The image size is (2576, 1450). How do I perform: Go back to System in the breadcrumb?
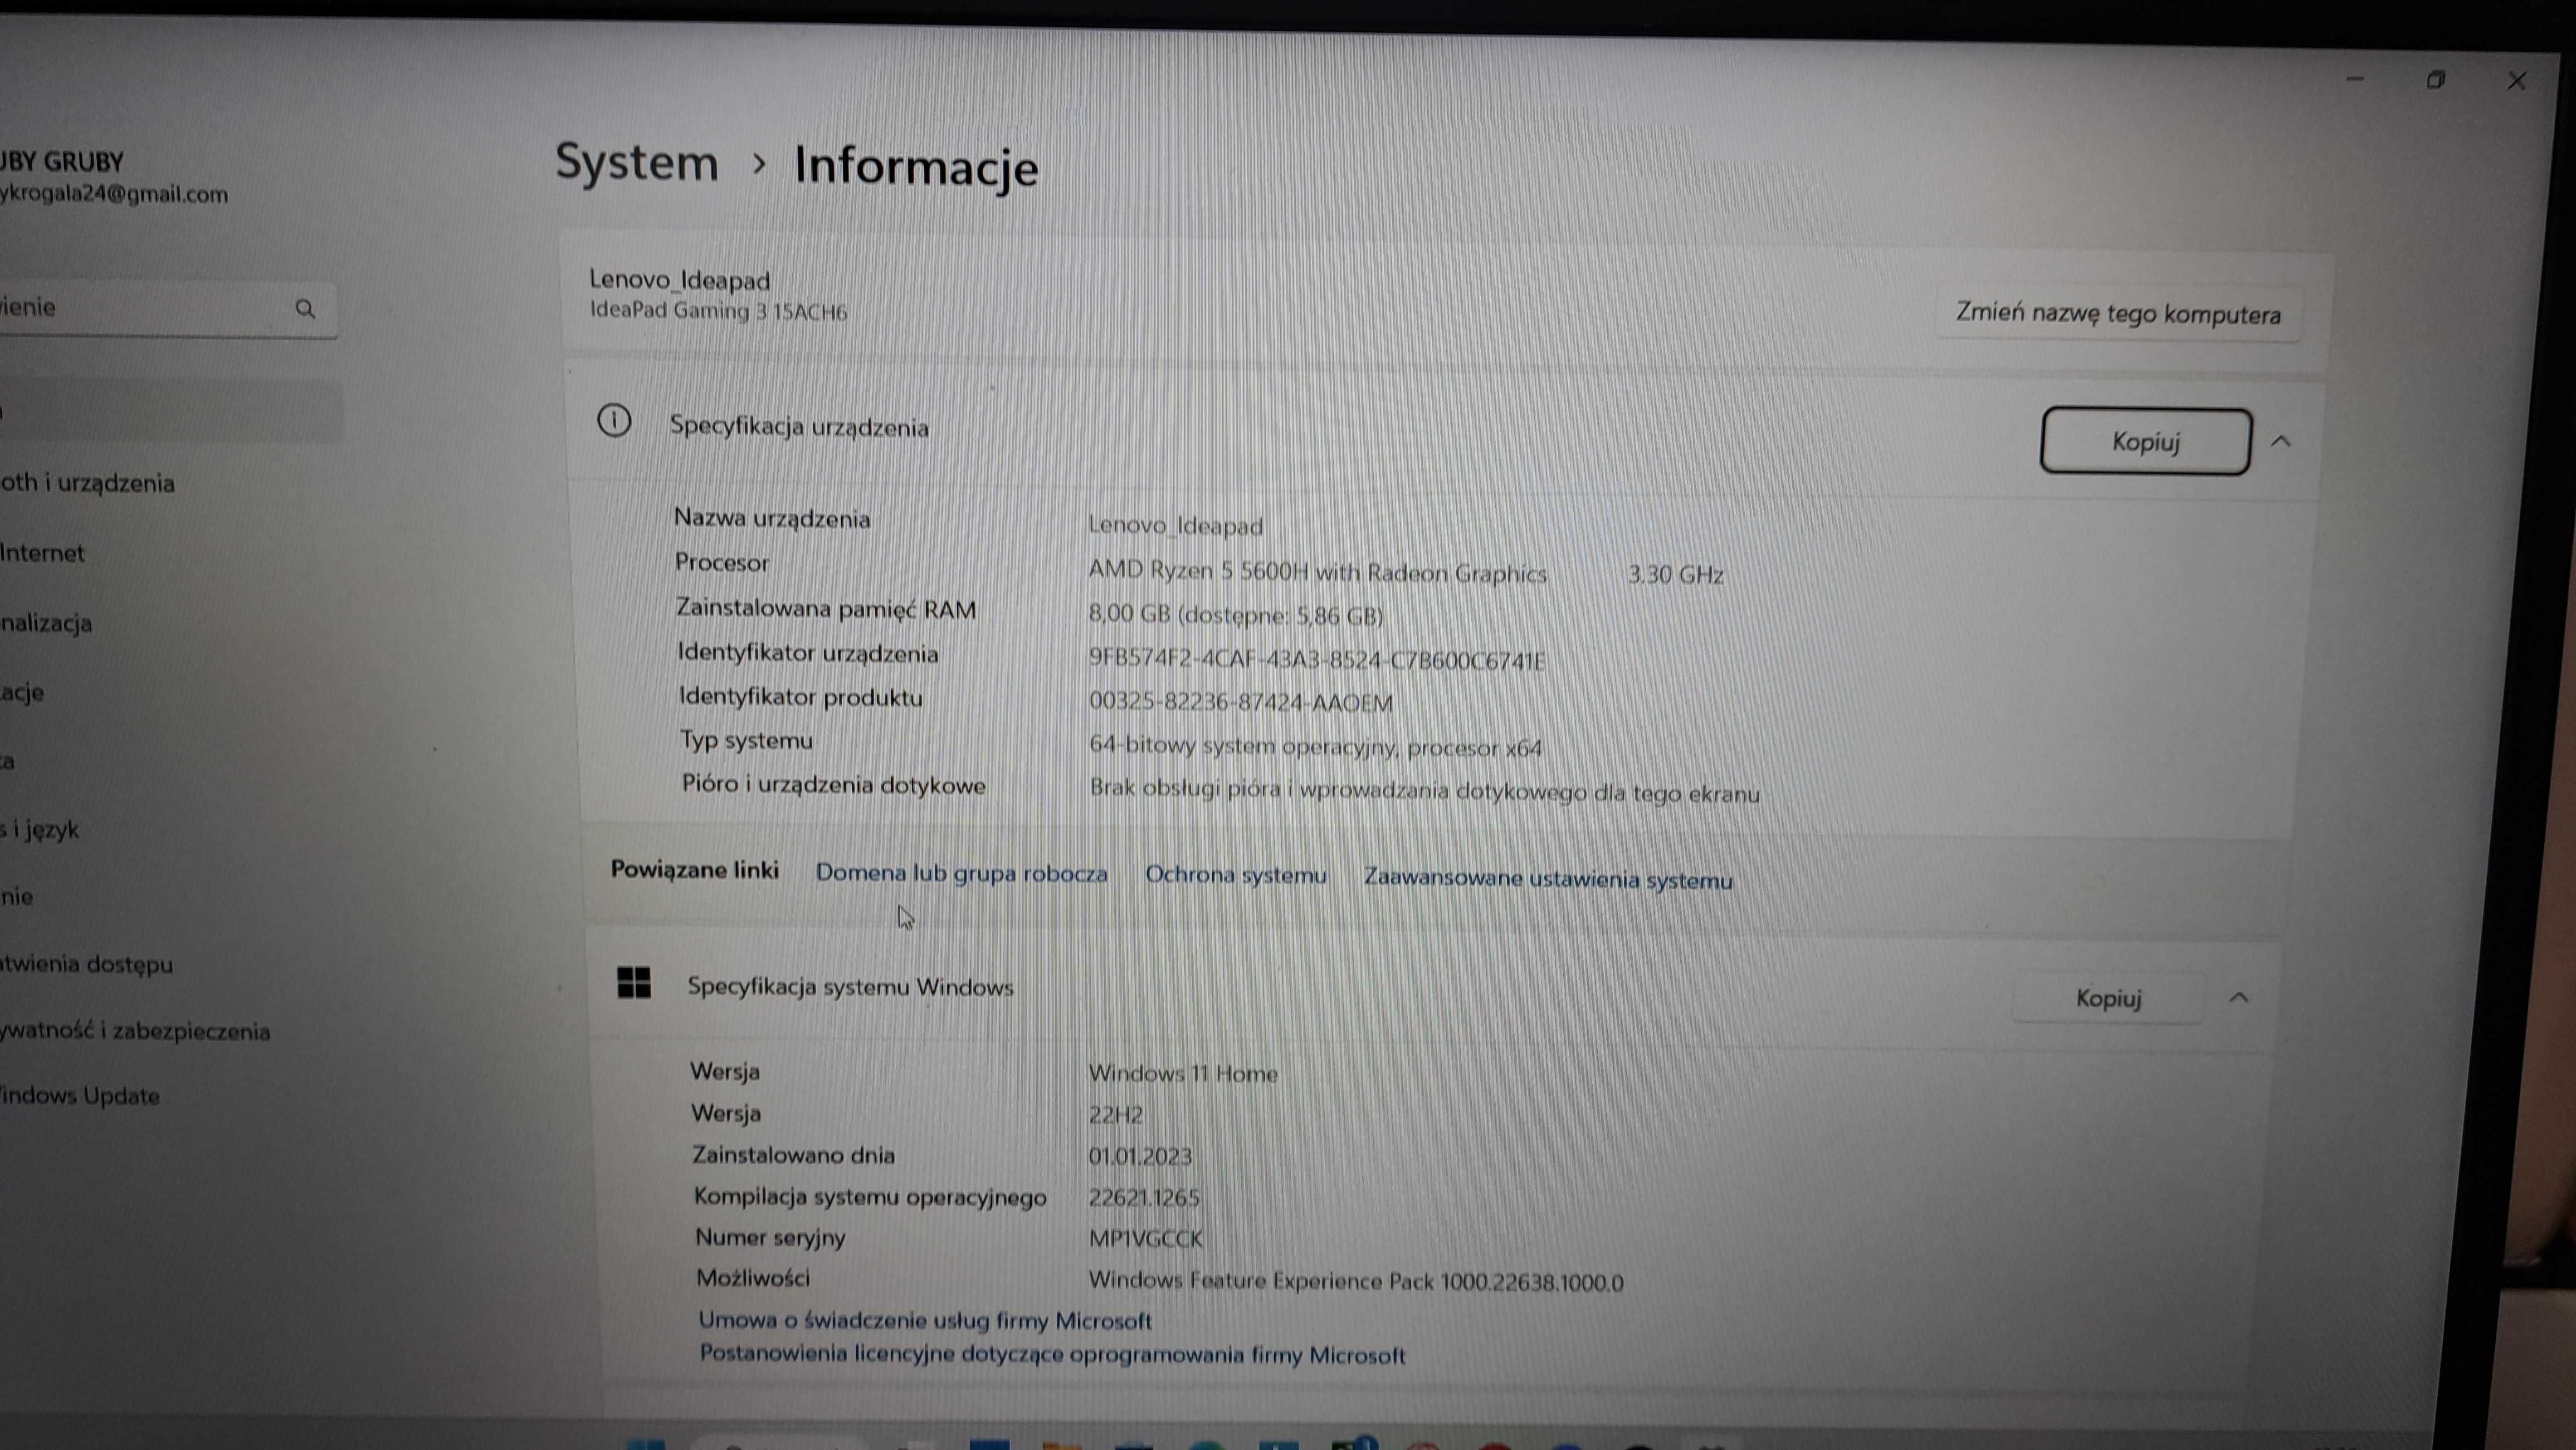click(x=636, y=162)
